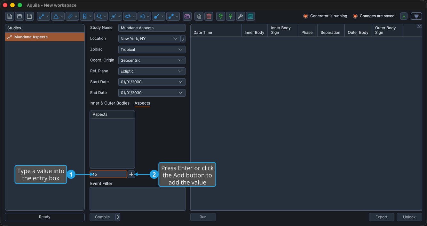
Task: Click the calendar icon in the toolbar
Action: [187, 16]
